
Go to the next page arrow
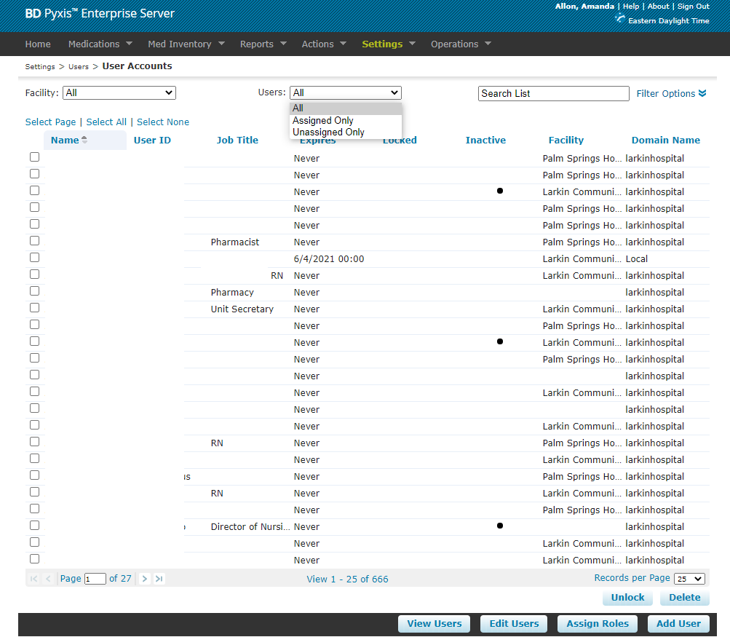click(145, 579)
